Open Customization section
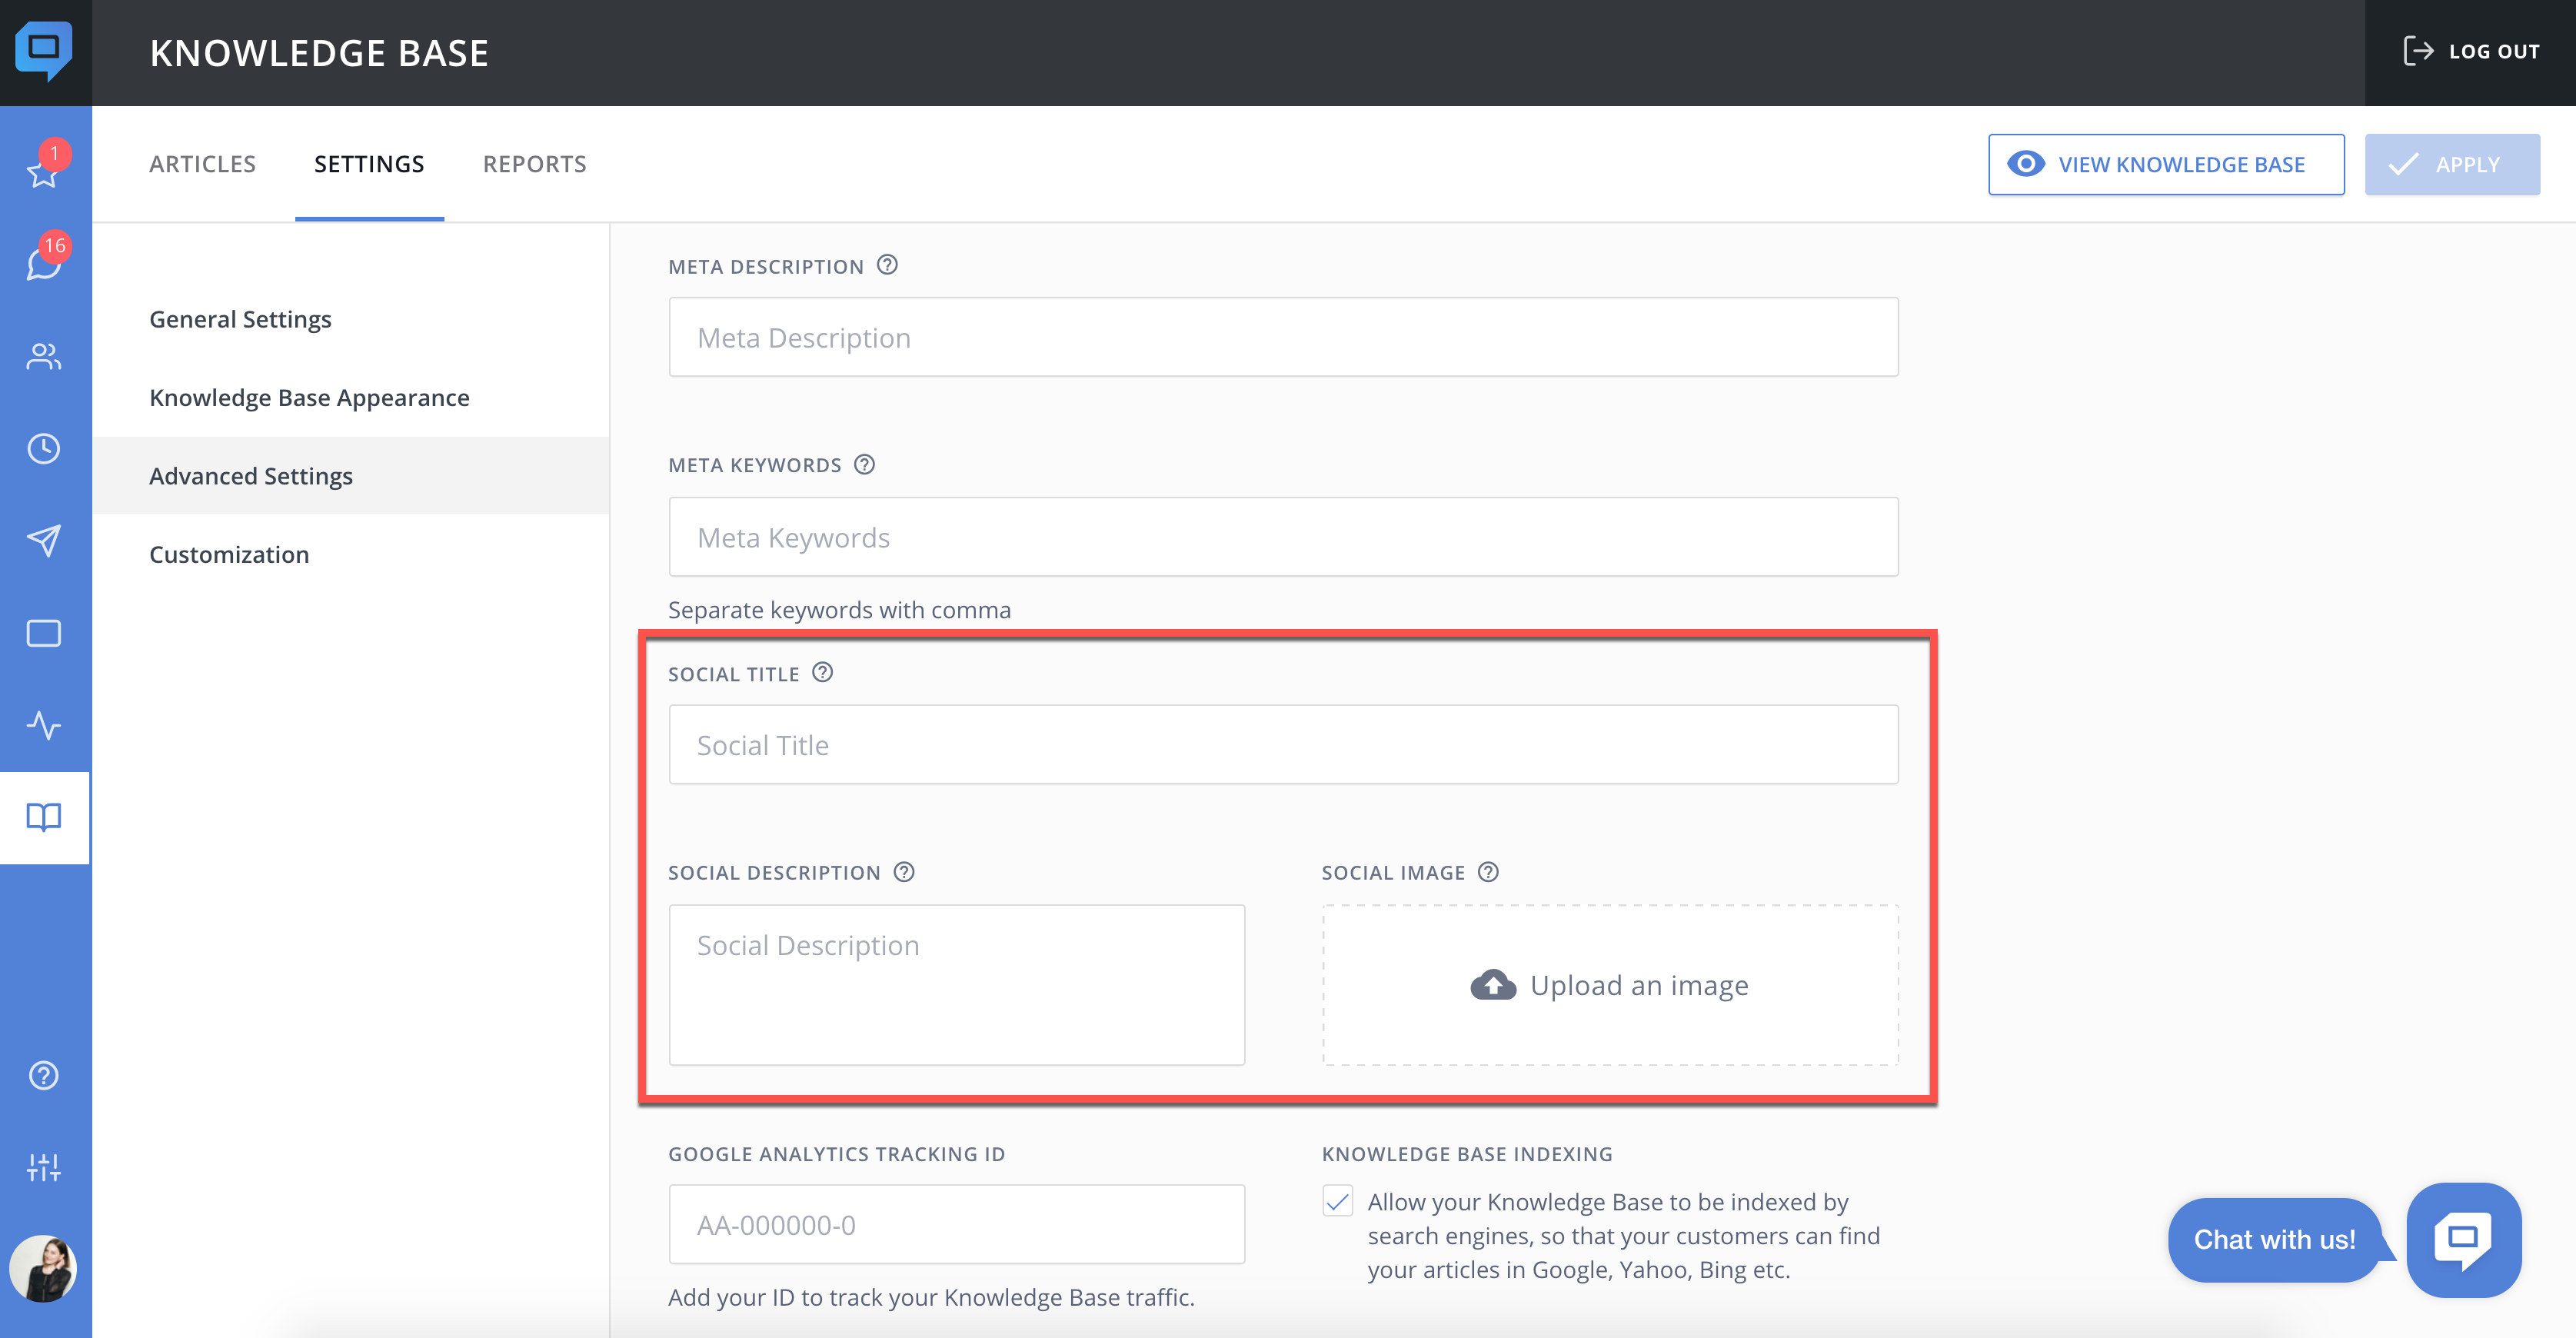 (x=229, y=554)
